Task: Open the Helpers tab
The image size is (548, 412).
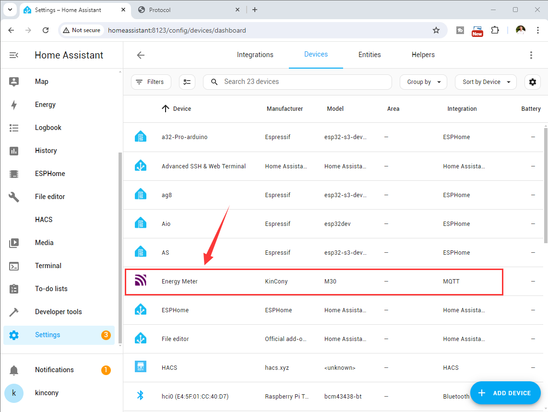Action: click(423, 55)
